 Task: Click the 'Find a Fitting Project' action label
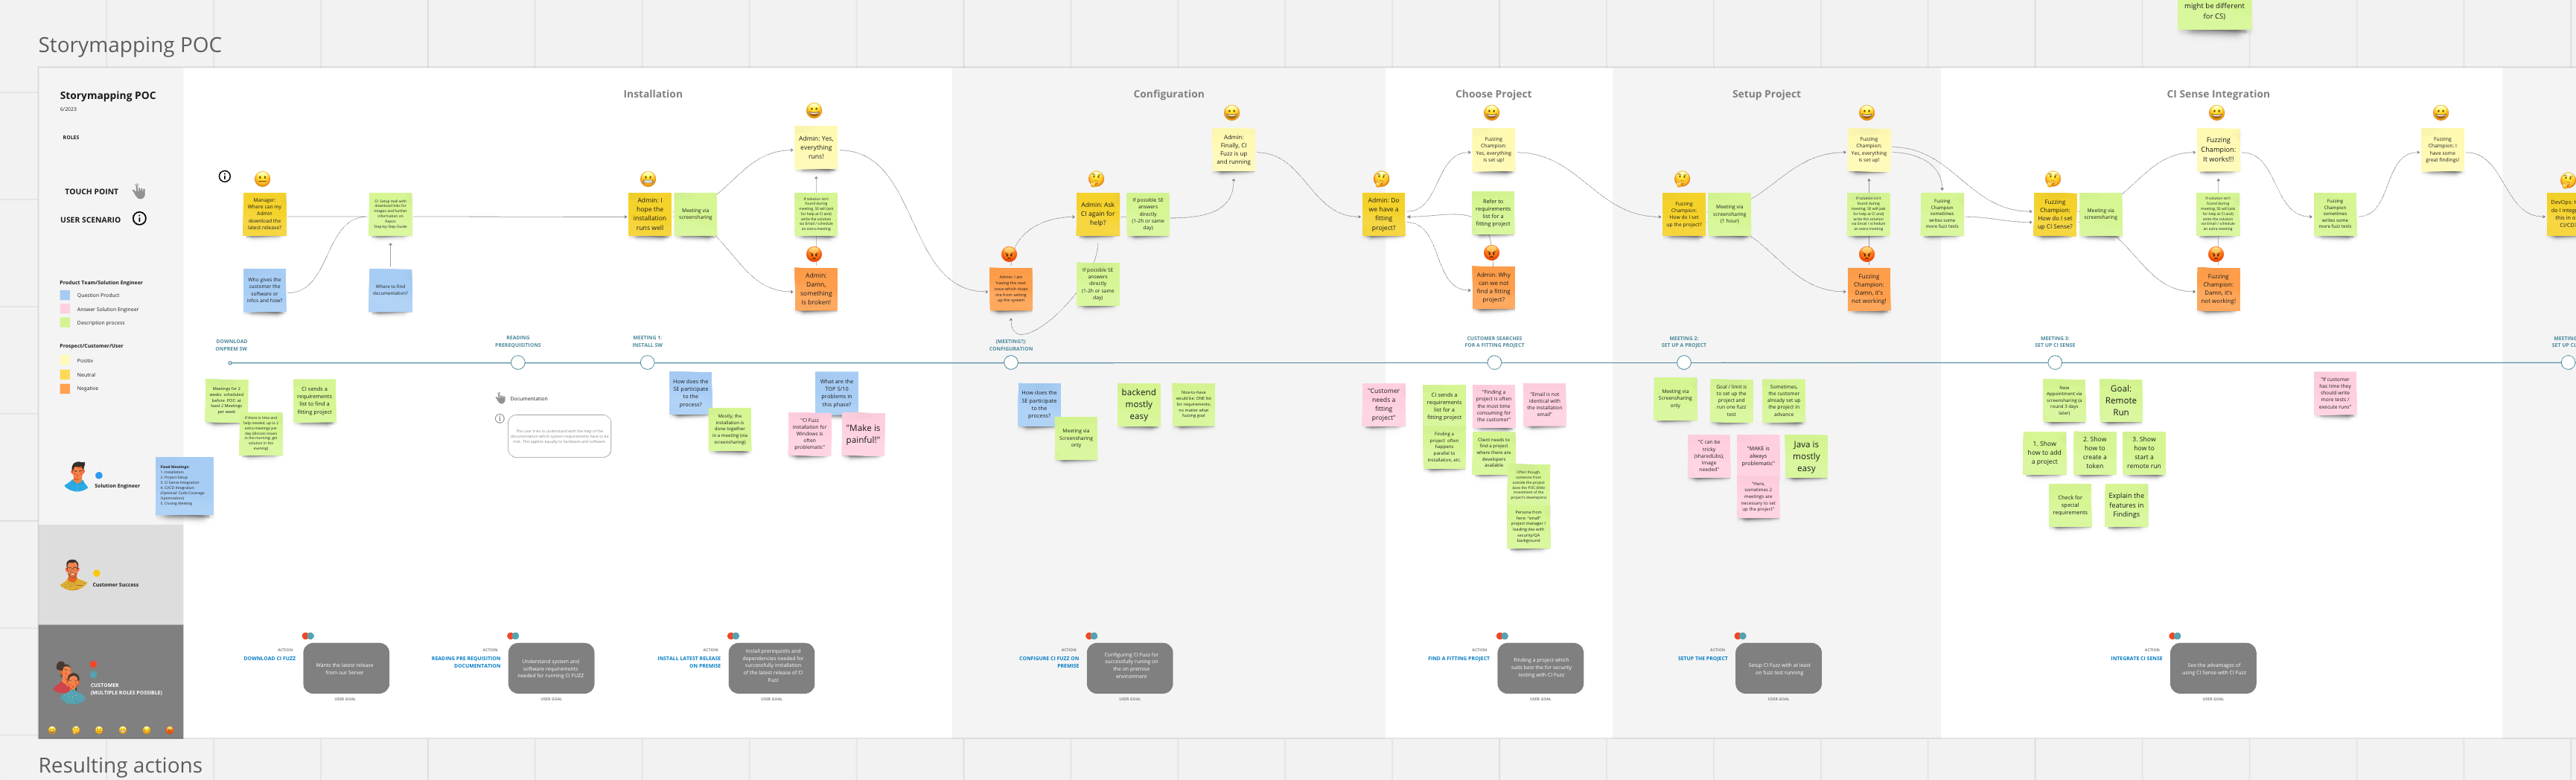[1458, 658]
